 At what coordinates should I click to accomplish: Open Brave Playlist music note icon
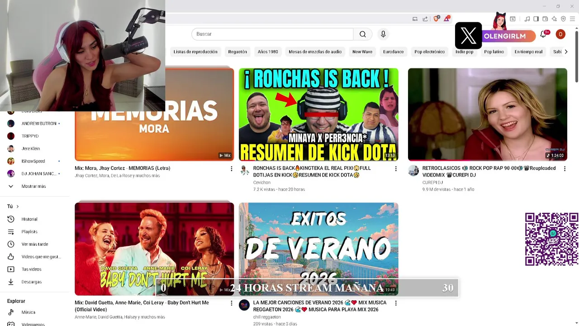click(527, 19)
